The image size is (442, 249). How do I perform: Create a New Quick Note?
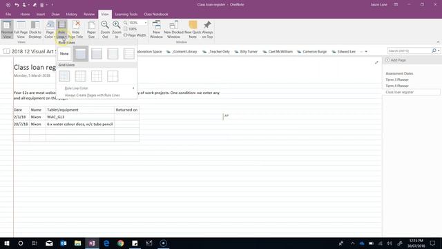click(193, 29)
